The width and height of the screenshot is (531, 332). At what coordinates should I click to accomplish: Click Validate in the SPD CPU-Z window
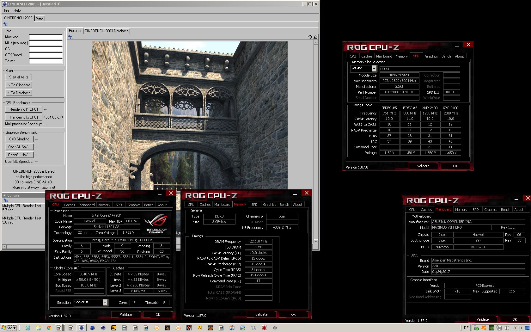(x=423, y=166)
